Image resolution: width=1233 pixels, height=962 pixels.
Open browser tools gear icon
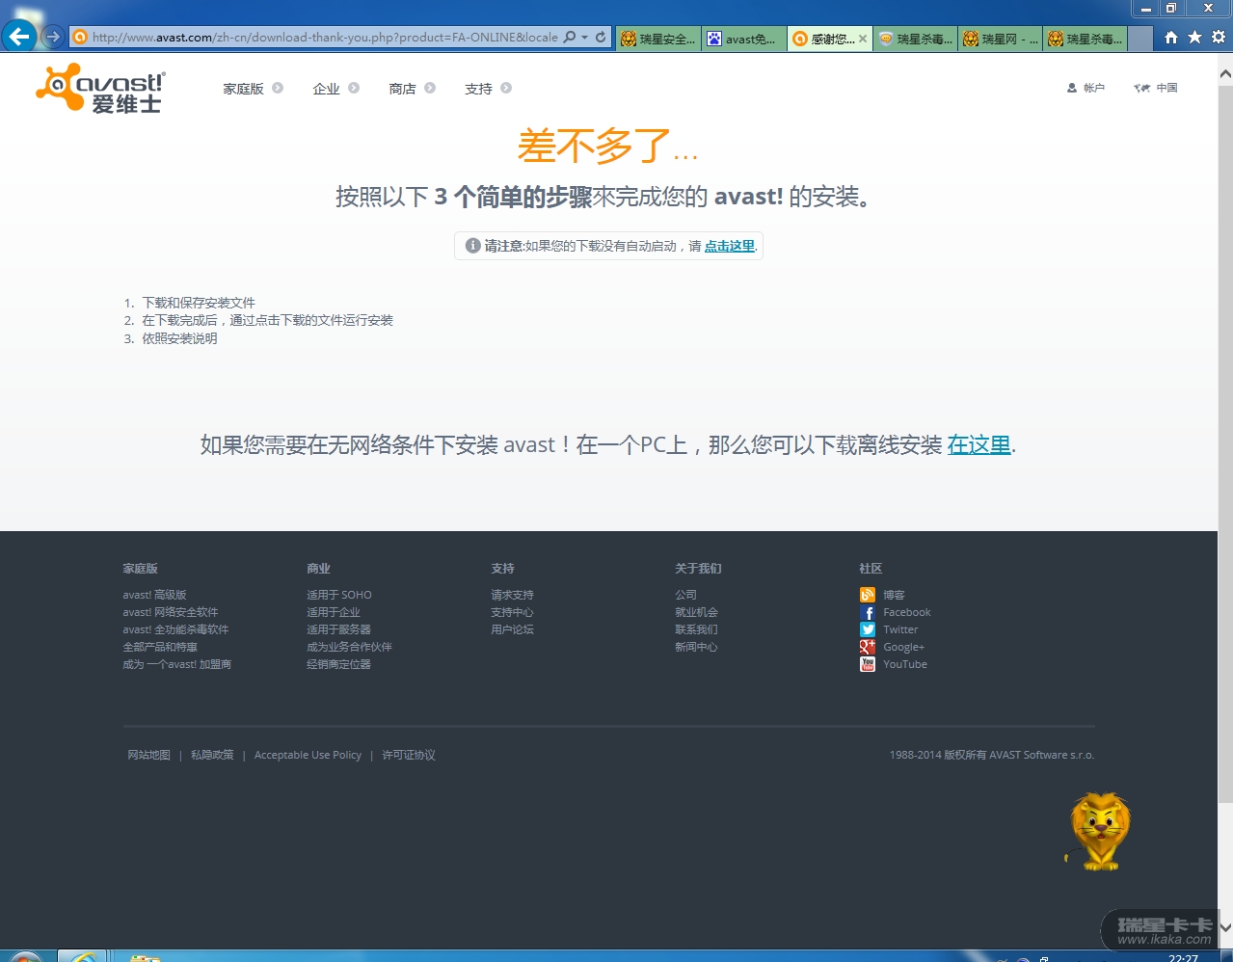coord(1219,37)
